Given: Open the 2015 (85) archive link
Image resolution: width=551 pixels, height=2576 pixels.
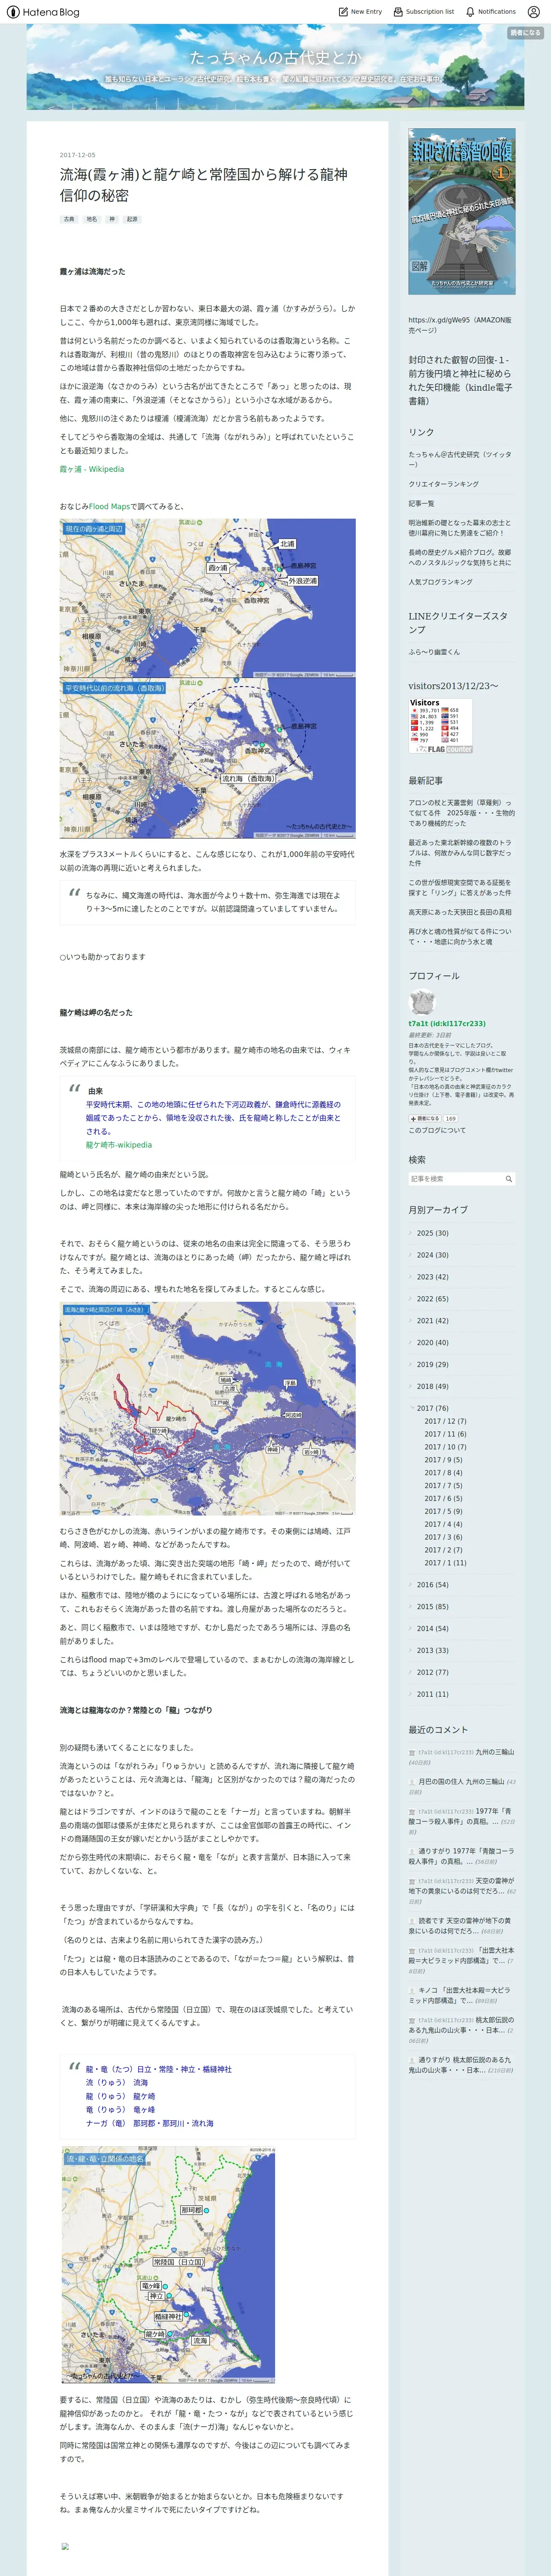Looking at the screenshot, I should pos(433,1607).
